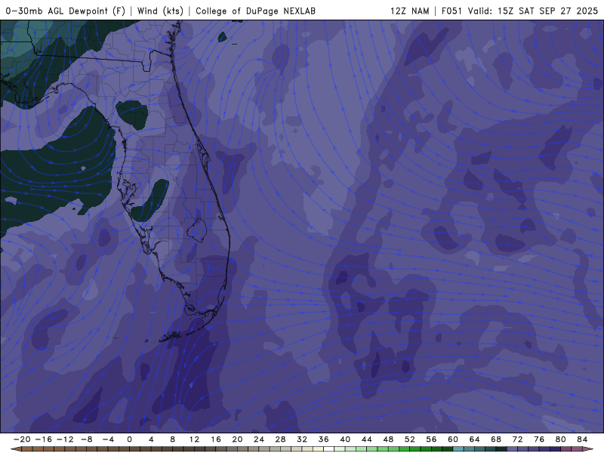This screenshot has height=453, width=604.
Task: Click the 'College of DuPage NEXLAB' text
Action: coord(255,11)
